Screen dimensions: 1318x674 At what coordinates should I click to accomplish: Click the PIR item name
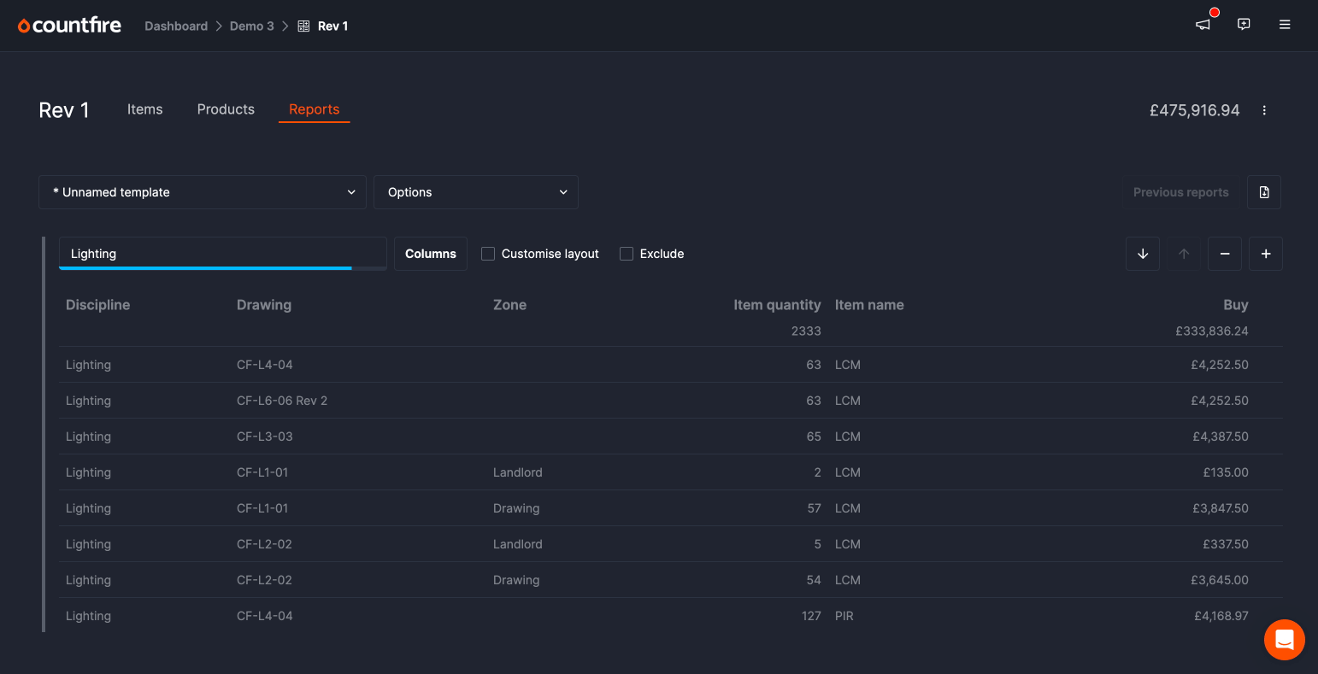[x=844, y=616]
